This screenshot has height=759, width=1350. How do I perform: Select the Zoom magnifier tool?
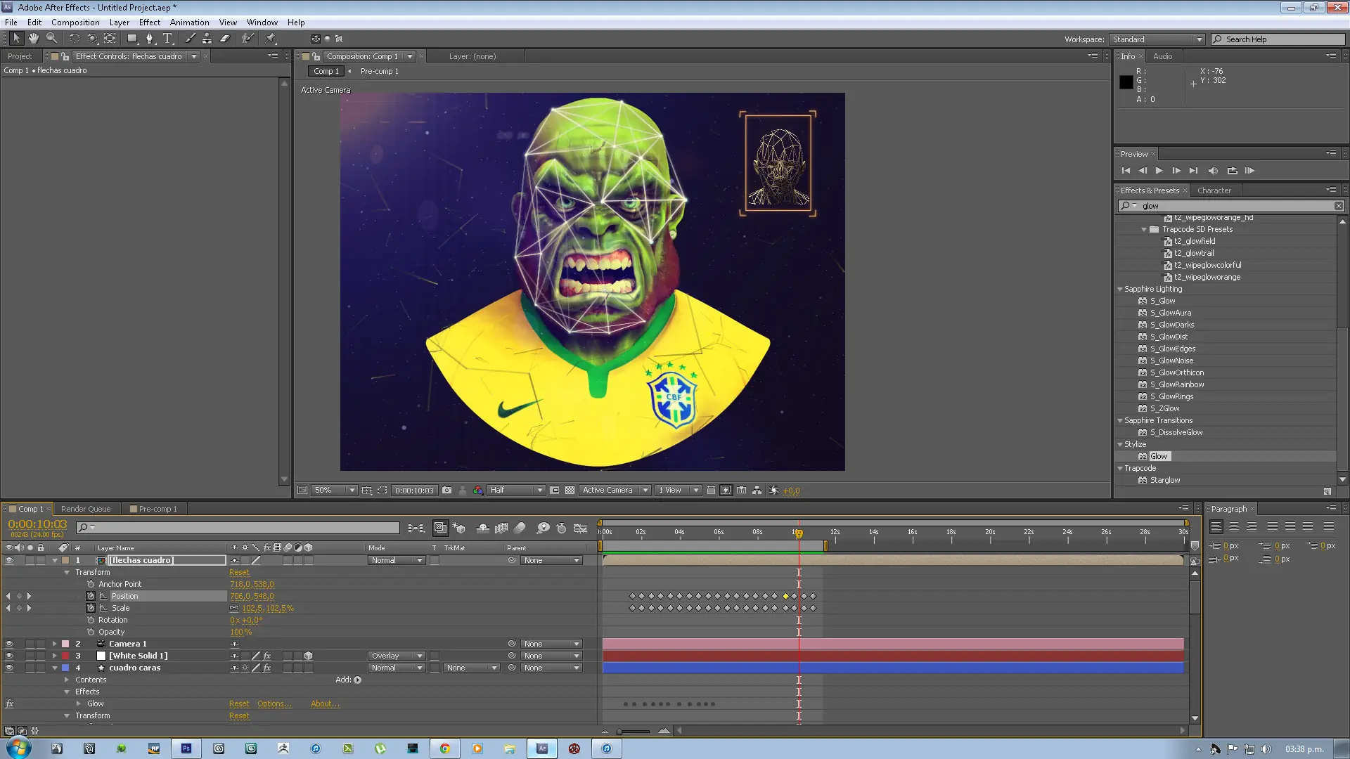(x=51, y=39)
